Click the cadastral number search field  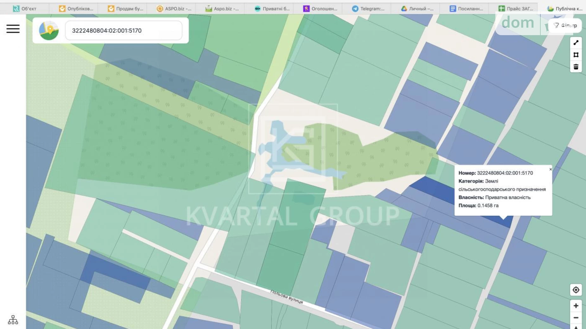[124, 30]
